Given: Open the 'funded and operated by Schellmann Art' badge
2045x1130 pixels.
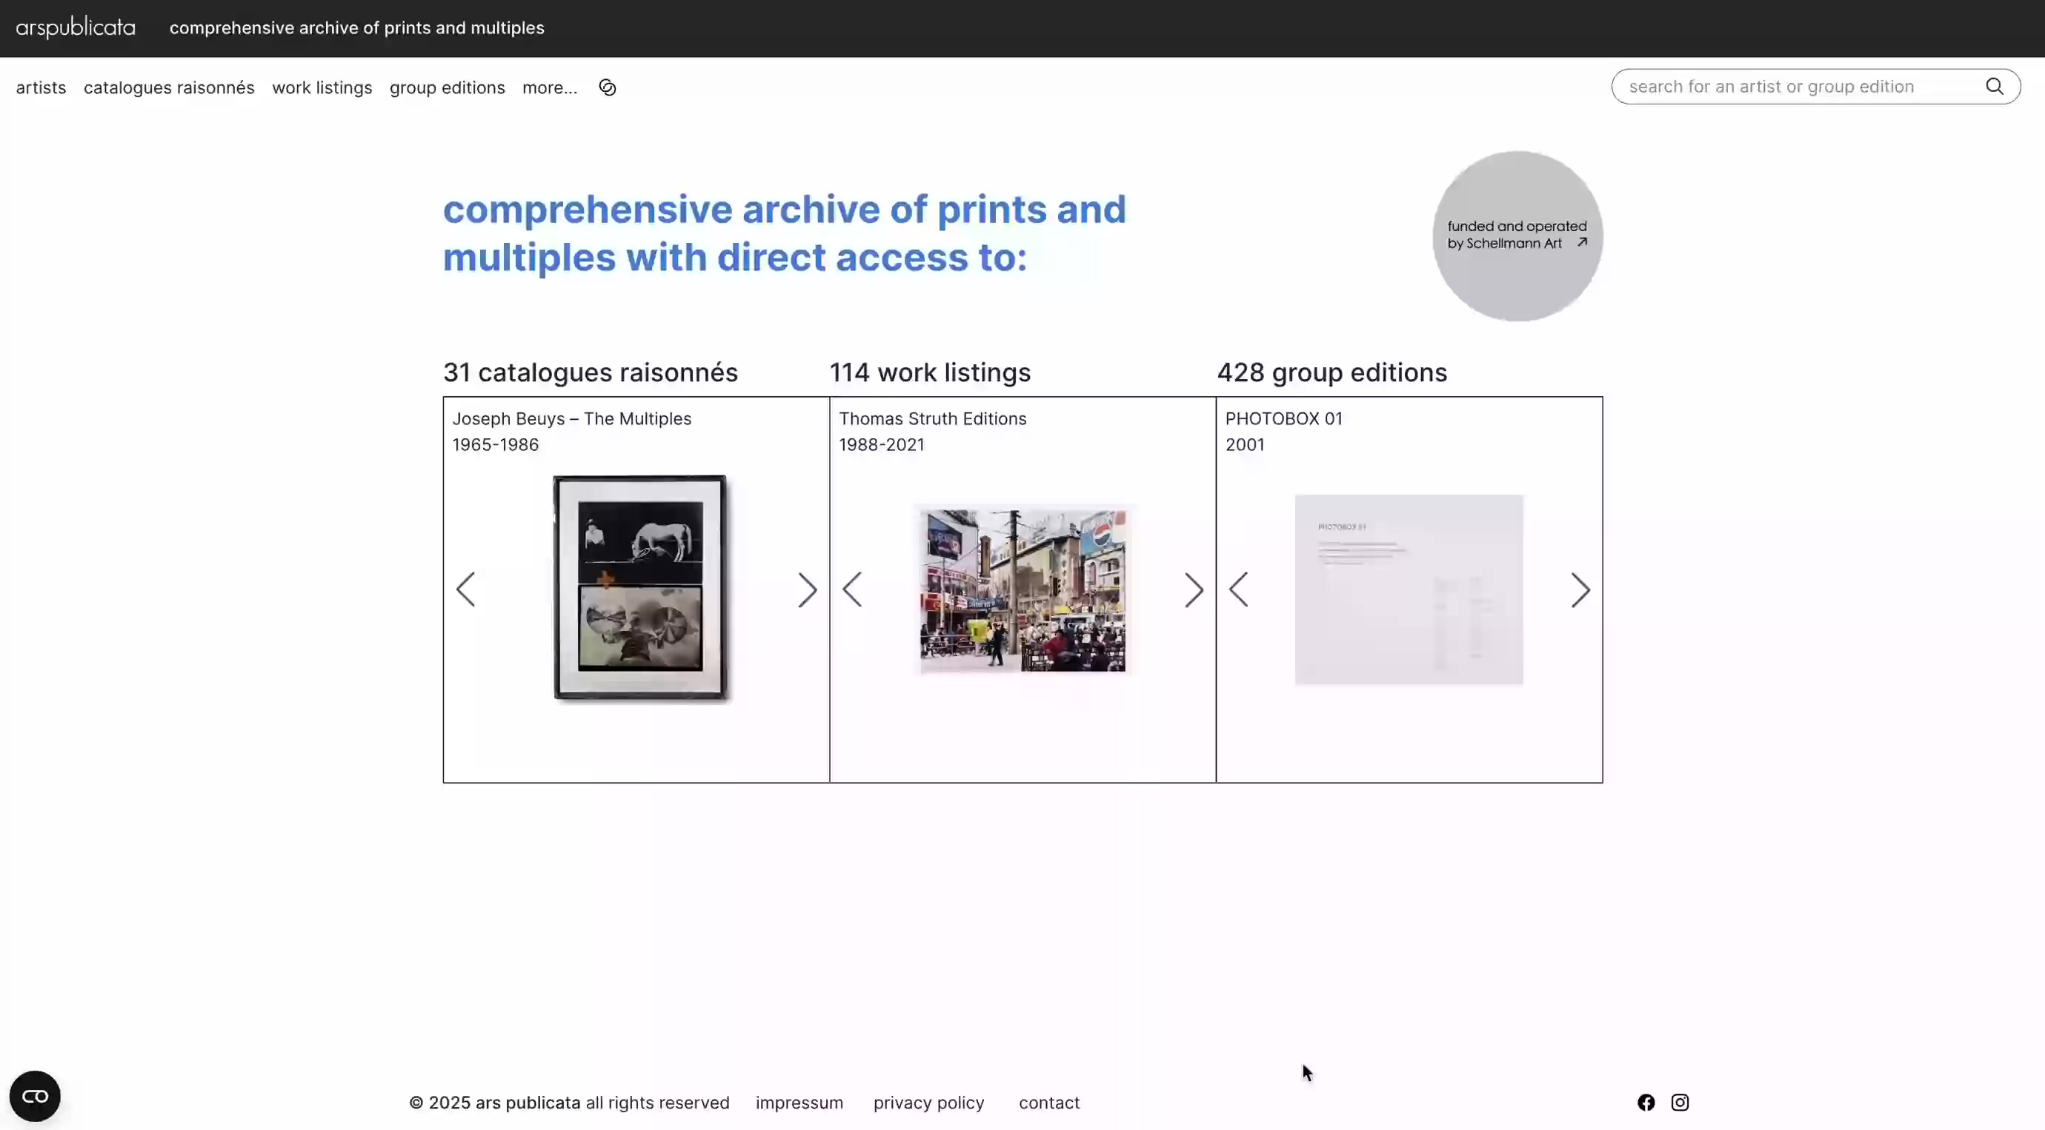Looking at the screenshot, I should pyautogui.click(x=1516, y=235).
